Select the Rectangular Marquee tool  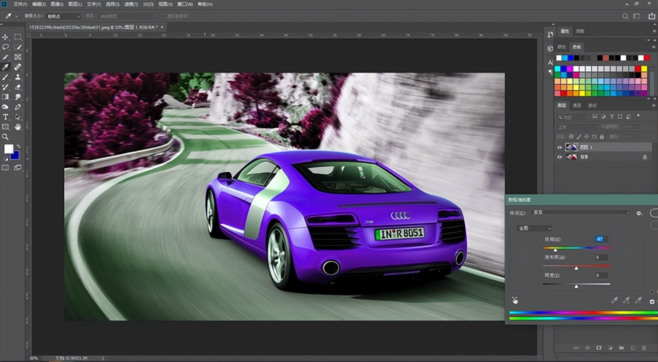click(x=18, y=37)
